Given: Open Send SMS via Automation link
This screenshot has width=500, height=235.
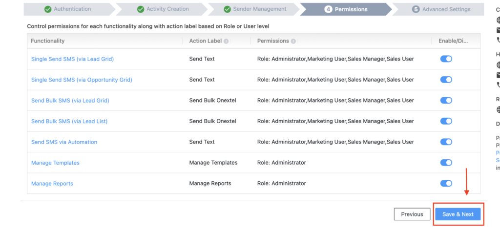Looking at the screenshot, I should click(x=64, y=142).
